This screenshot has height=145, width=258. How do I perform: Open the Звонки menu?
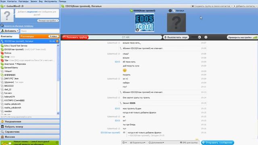pyautogui.click(x=34, y=1)
